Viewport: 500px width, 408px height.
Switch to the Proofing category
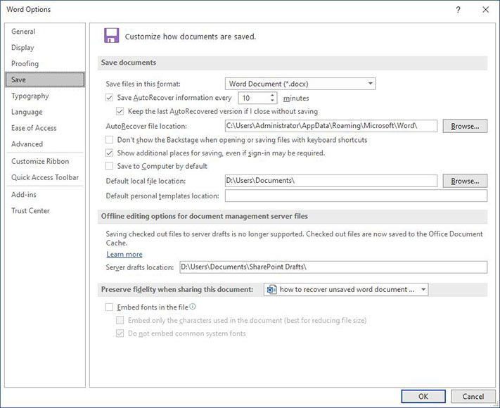pyautogui.click(x=25, y=63)
